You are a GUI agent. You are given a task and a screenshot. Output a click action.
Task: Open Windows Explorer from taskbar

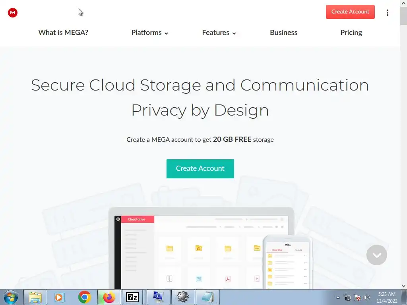(x=35, y=297)
